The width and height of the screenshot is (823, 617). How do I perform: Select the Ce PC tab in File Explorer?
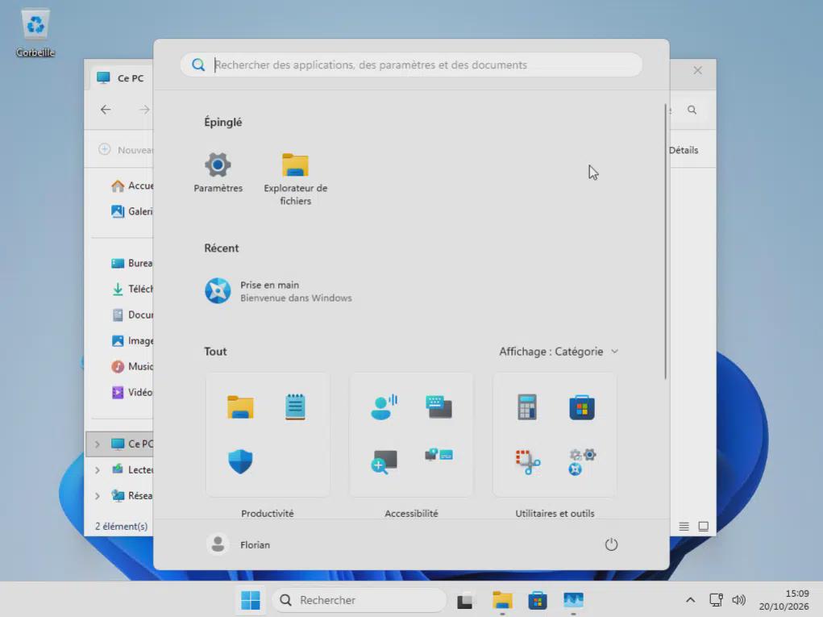pos(120,77)
